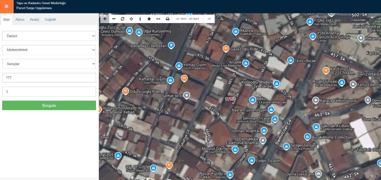
Task: Click the Akasya shoe store marker
Action: click(x=236, y=31)
